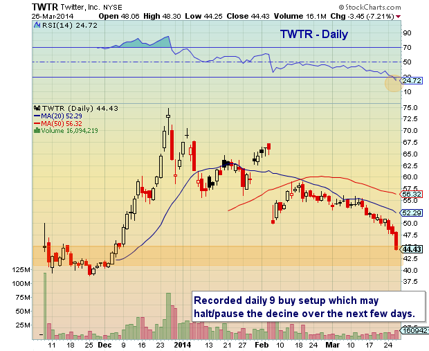Click the 44.43 last price tag
Screen dimensions: 429x351
(x=412, y=249)
